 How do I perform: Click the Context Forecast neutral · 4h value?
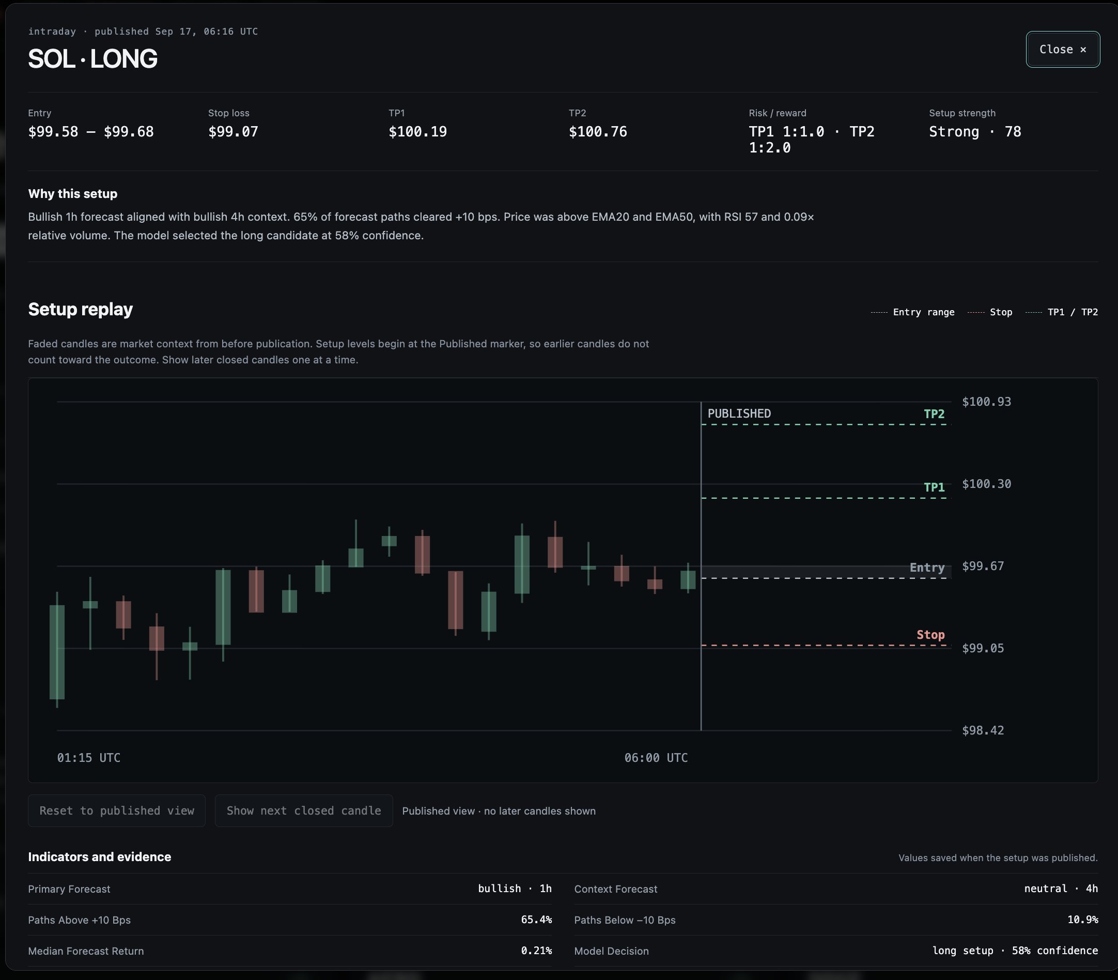pyautogui.click(x=1061, y=889)
